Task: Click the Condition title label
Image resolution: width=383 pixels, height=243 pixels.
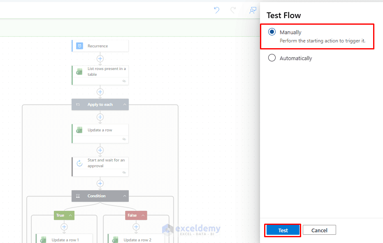Action: (97, 196)
